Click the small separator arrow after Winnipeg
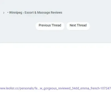 click(23, 13)
